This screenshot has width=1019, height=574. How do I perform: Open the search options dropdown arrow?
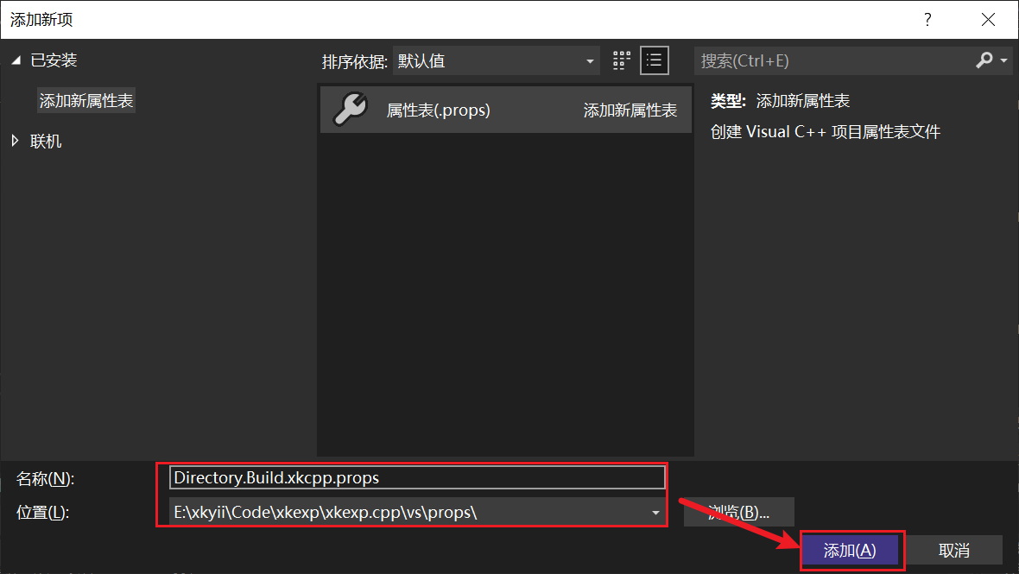(1004, 60)
